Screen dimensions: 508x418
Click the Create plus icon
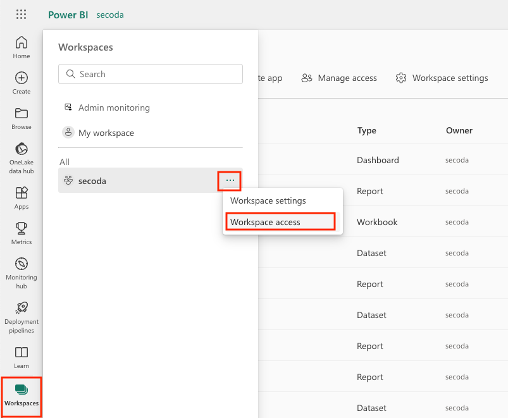22,82
